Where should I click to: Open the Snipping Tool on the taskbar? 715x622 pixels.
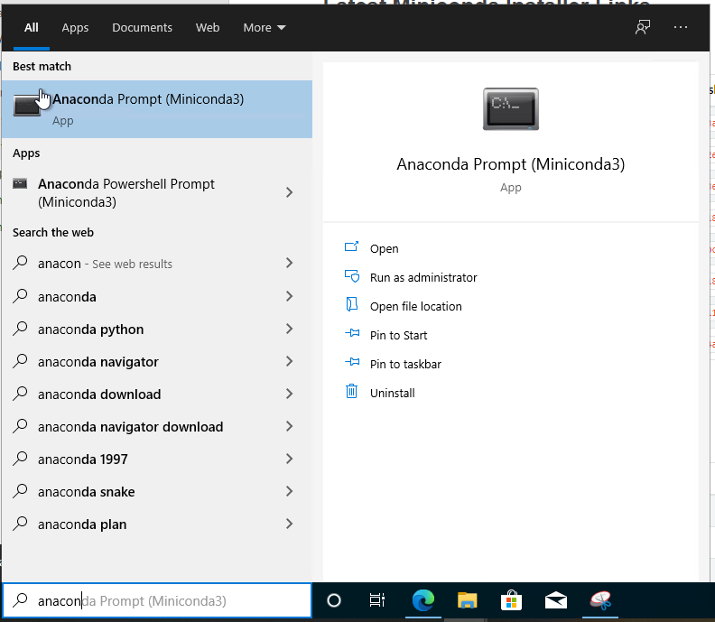(x=600, y=600)
